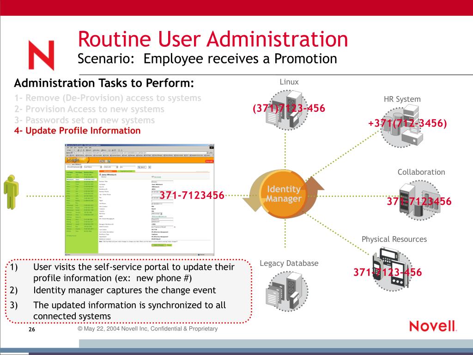Select the HR System servers icon
This screenshot has height=355, width=473.
click(x=402, y=126)
